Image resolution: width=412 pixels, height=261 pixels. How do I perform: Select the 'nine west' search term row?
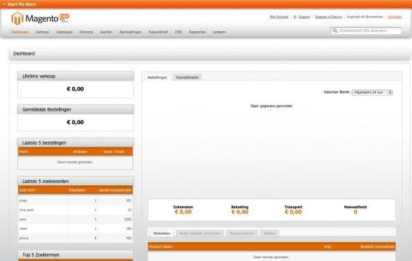click(75, 210)
